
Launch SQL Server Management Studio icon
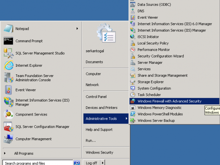tap(8, 53)
